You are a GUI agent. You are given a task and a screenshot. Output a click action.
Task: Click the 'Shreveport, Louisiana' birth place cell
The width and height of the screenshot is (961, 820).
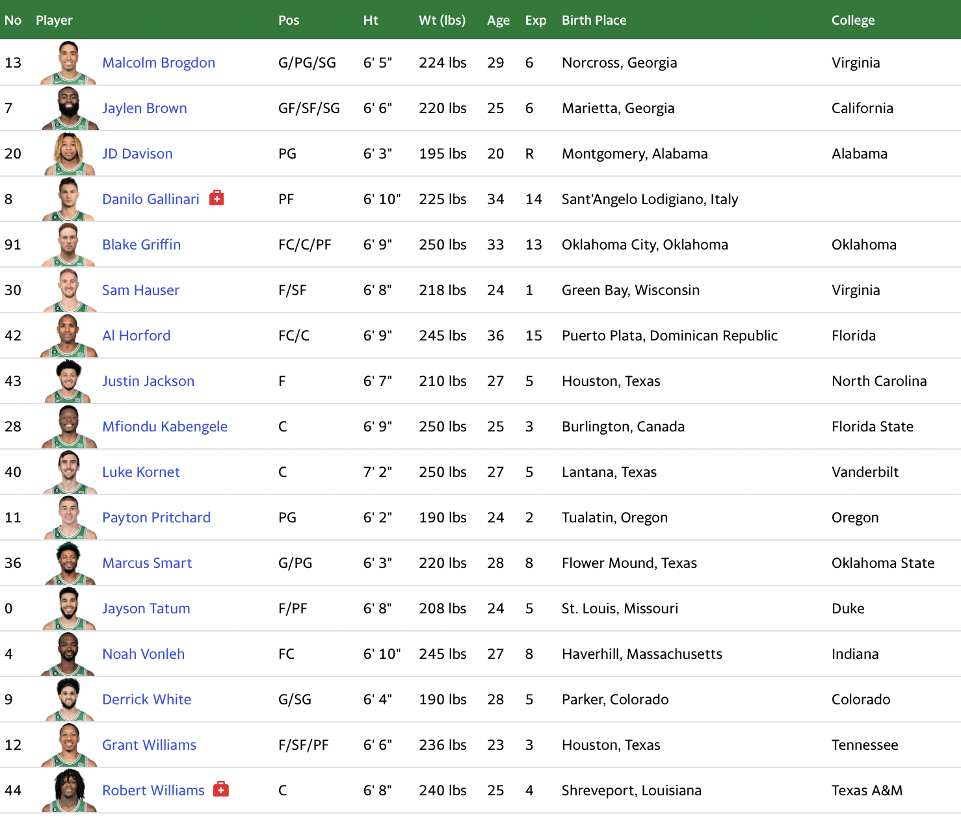(x=631, y=791)
